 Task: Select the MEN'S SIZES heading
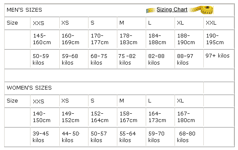point(24,10)
